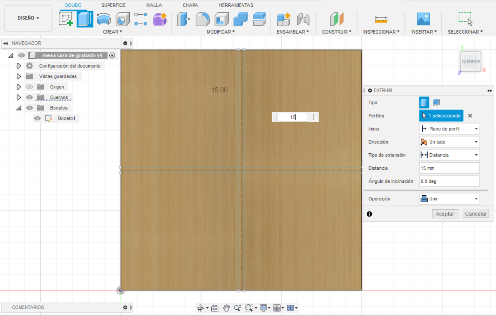
Task: Open the Dirección dropdown
Action: click(449, 142)
